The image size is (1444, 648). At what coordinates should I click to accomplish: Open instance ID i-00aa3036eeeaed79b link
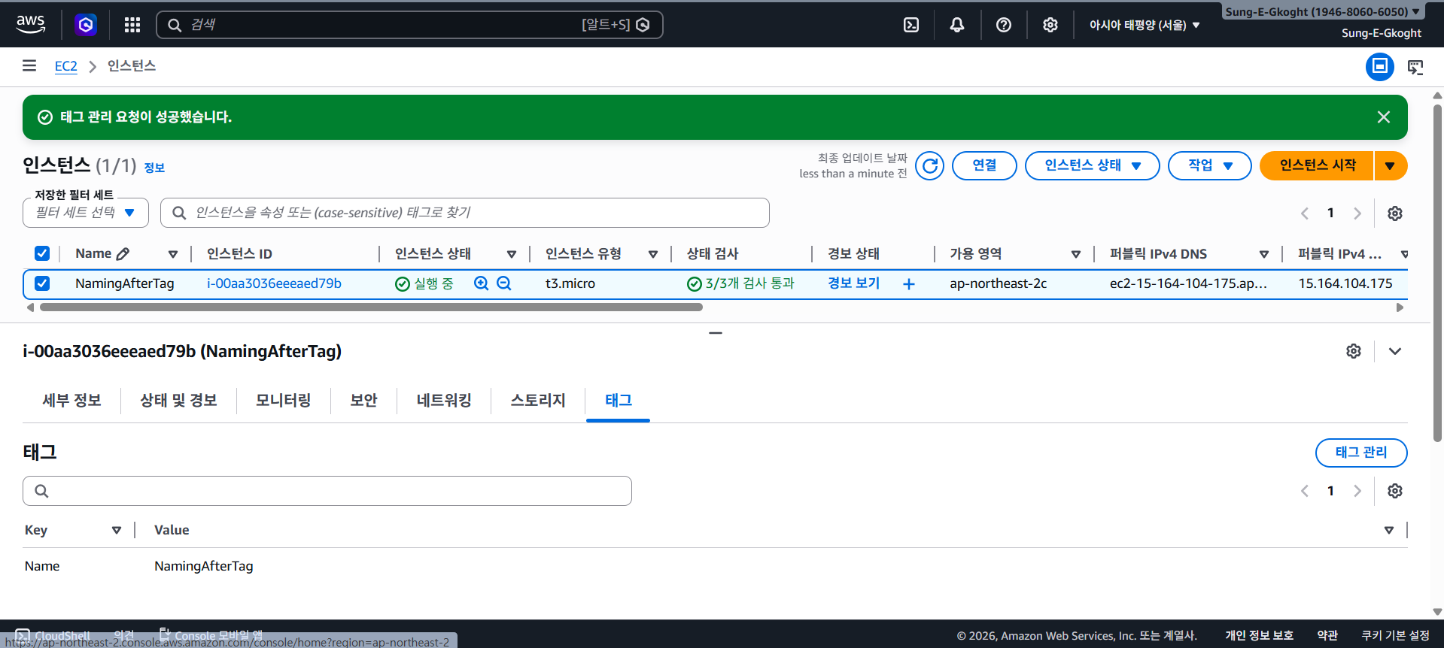(x=274, y=283)
